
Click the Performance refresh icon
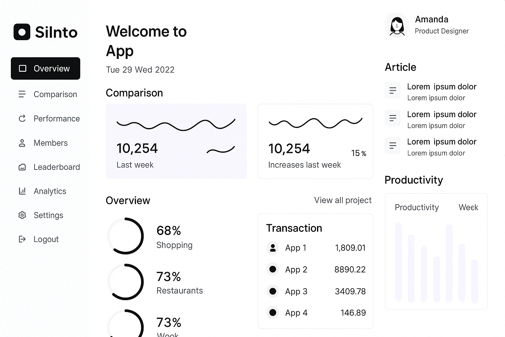22,118
